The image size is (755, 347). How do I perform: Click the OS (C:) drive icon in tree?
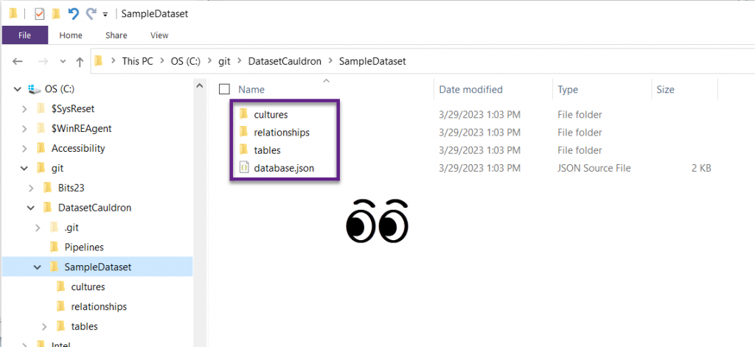(34, 89)
